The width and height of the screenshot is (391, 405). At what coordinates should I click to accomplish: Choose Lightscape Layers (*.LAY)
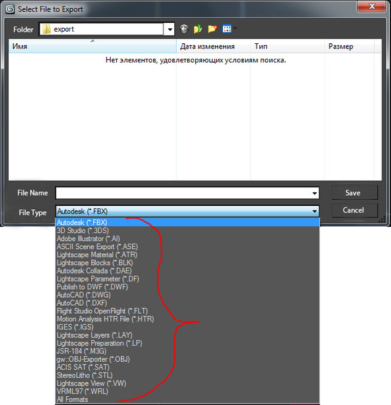click(188, 335)
